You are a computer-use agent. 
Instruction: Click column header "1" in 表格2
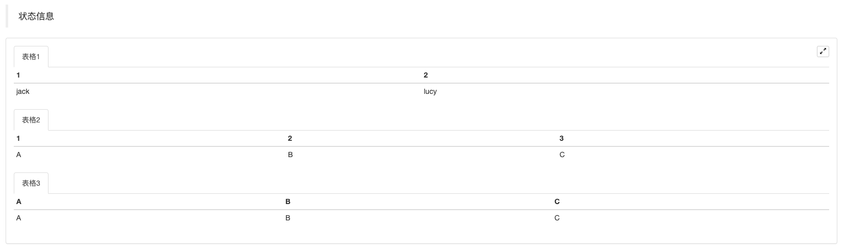coord(18,139)
